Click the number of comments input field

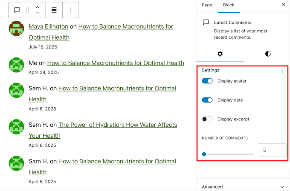point(272,150)
